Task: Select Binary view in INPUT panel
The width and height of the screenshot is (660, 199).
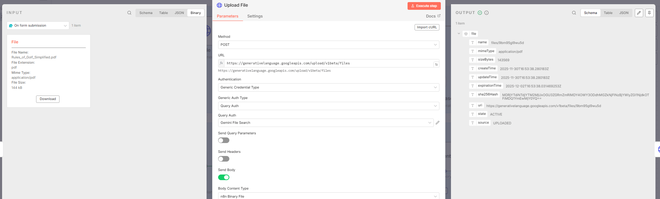Action: [x=196, y=13]
